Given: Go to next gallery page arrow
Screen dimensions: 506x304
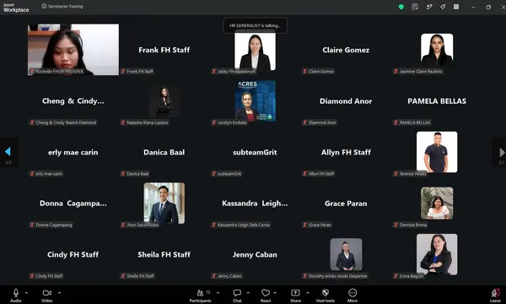Looking at the screenshot, I should click(x=502, y=152).
